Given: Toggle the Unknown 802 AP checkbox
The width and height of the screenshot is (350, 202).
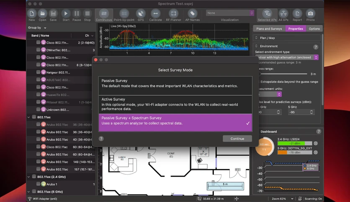Looking at the screenshot, I should pyautogui.click(x=38, y=109).
